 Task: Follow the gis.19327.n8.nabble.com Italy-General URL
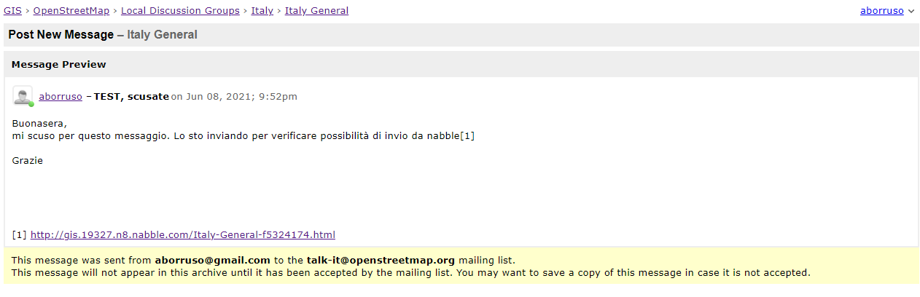click(183, 234)
